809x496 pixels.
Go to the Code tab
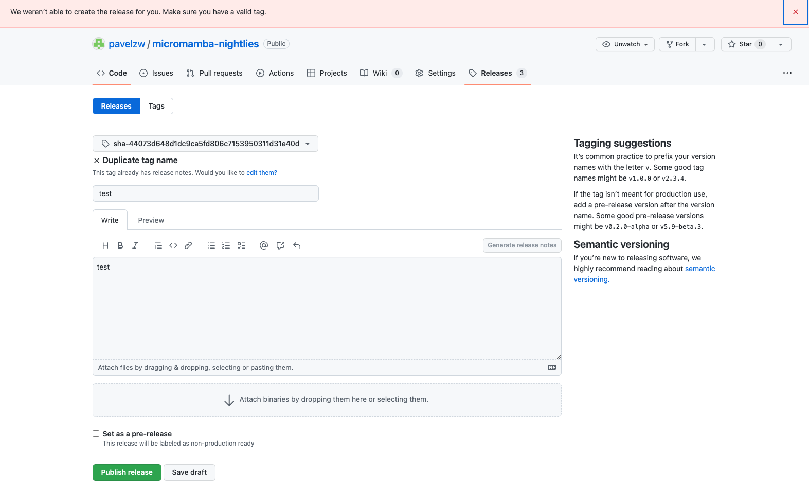(x=112, y=73)
